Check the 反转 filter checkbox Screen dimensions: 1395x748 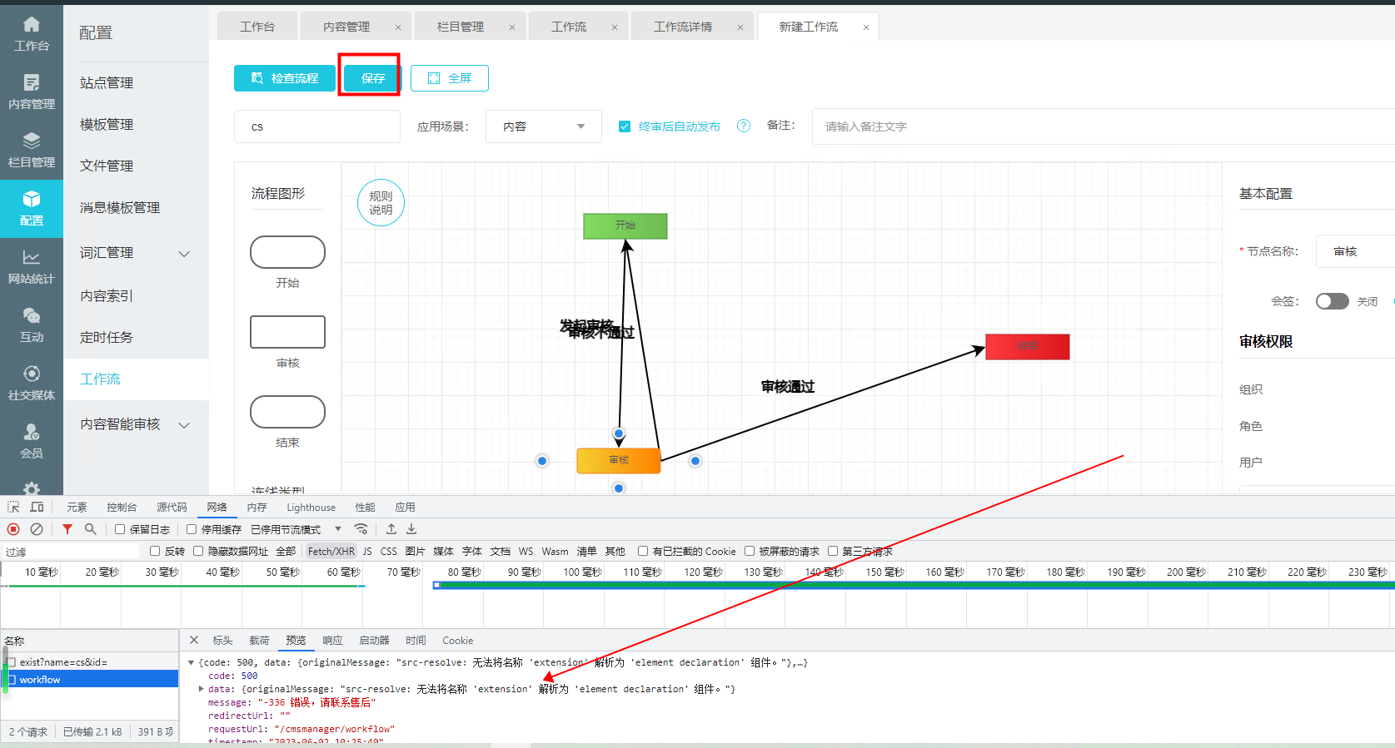click(x=155, y=551)
